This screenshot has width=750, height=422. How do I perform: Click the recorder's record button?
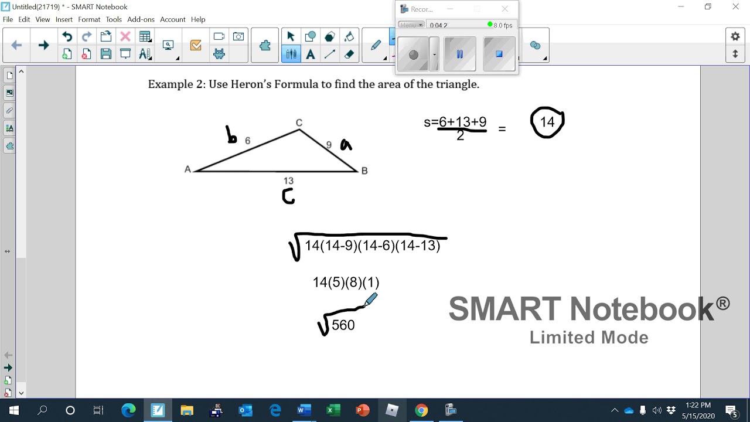pyautogui.click(x=413, y=54)
